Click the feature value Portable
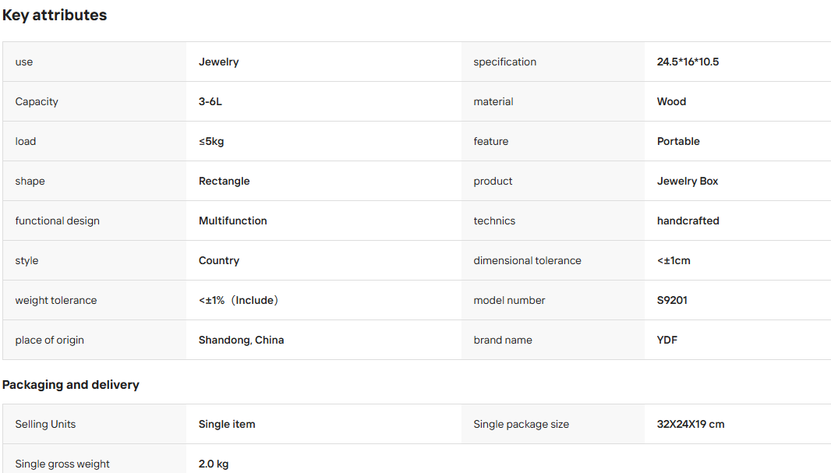This screenshot has width=831, height=473. pyautogui.click(x=678, y=141)
